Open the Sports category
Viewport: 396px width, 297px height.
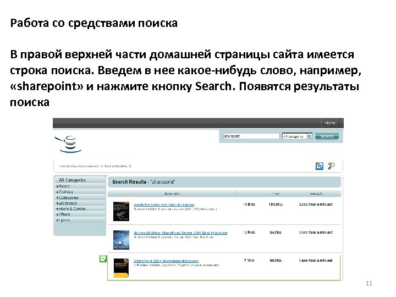(80, 220)
